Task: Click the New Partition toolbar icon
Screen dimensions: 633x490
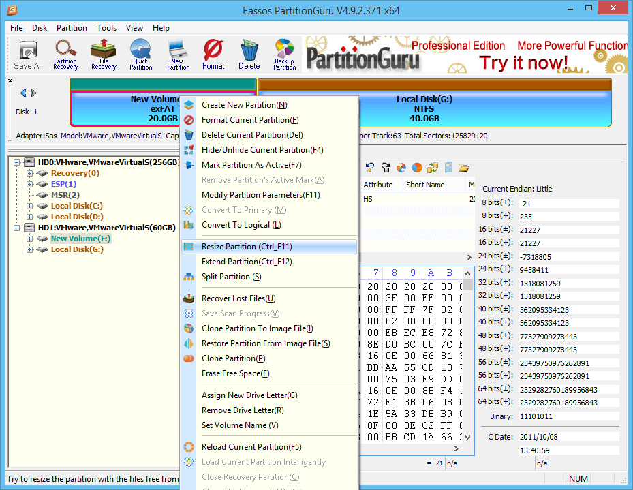Action: coord(178,55)
